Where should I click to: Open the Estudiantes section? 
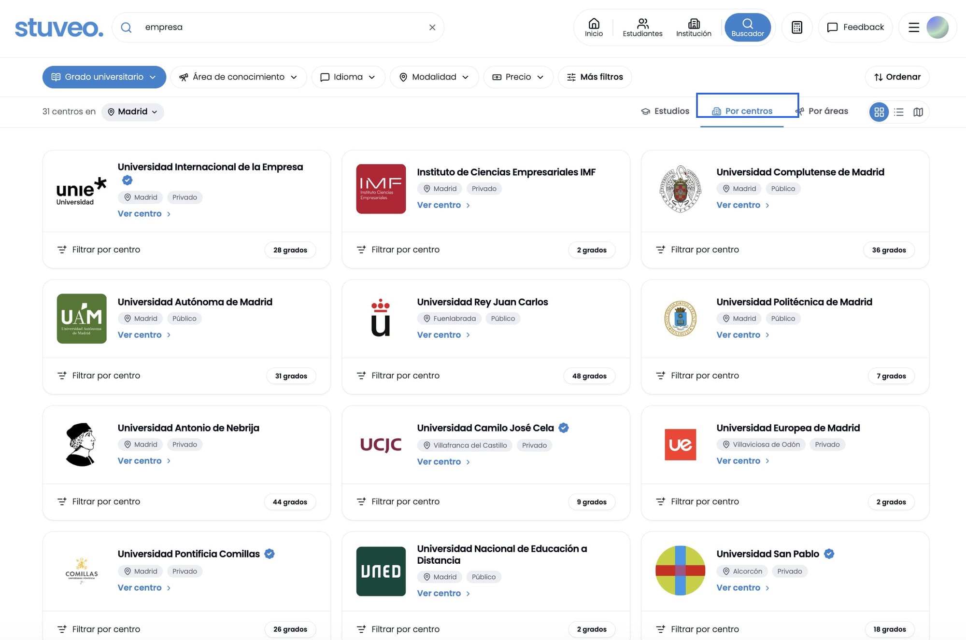click(642, 28)
